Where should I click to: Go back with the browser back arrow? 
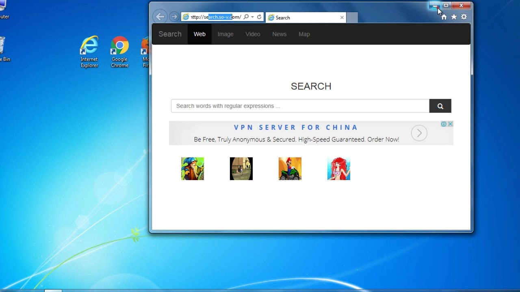[160, 17]
